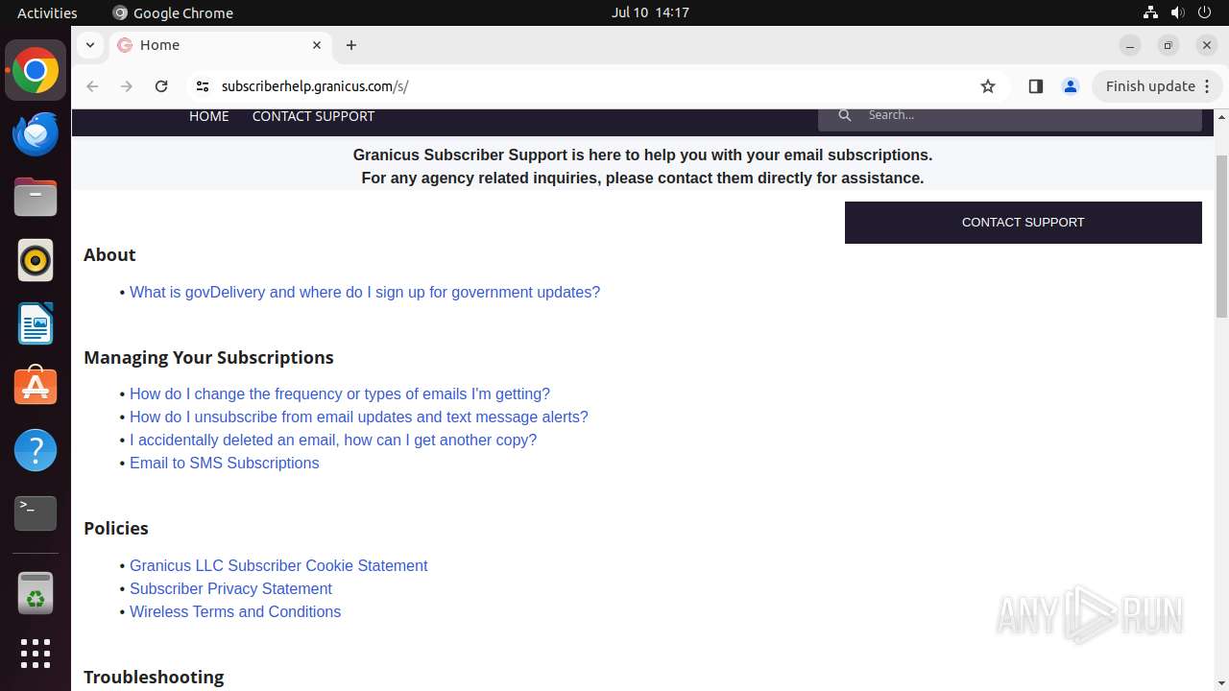Open the Trash icon in dock
Screen dimensions: 1229x691
click(36, 593)
